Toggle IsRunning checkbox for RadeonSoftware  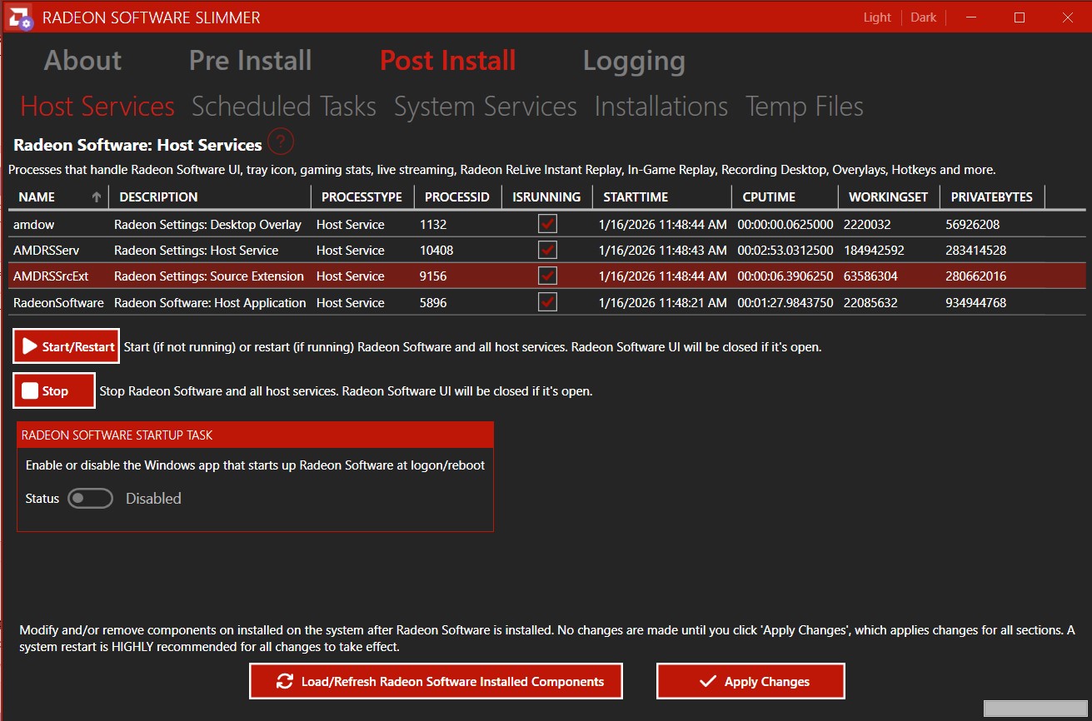[547, 302]
